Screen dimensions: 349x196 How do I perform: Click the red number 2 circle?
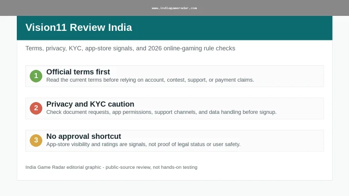[36, 108]
